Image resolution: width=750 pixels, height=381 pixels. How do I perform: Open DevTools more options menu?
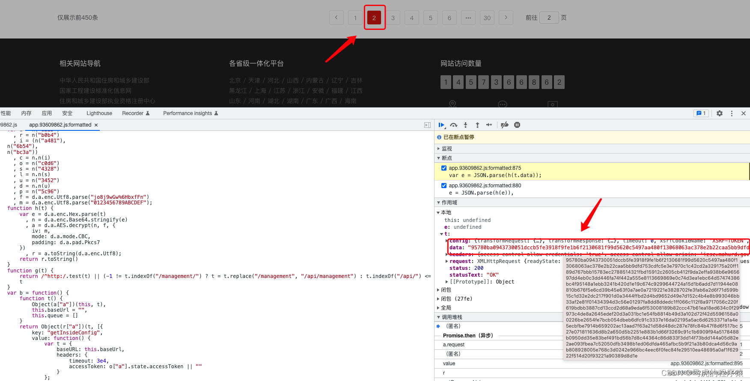tap(732, 113)
